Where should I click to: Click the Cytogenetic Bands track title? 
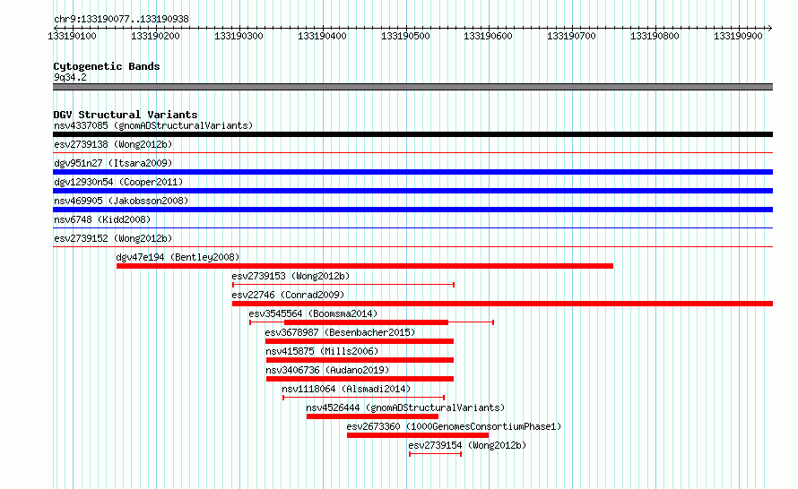(107, 66)
